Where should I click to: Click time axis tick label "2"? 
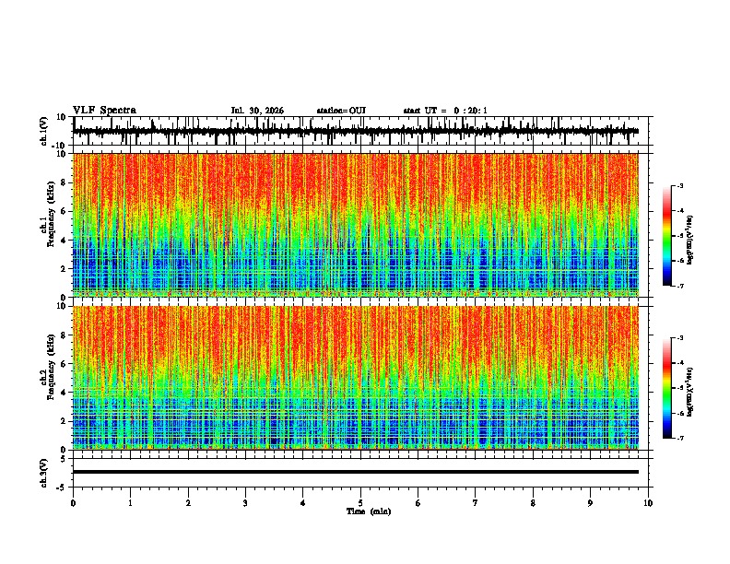pyautogui.click(x=188, y=503)
